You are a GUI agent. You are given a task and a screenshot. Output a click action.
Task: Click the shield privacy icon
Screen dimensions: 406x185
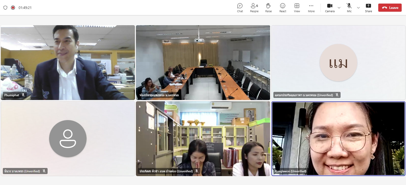click(x=5, y=8)
